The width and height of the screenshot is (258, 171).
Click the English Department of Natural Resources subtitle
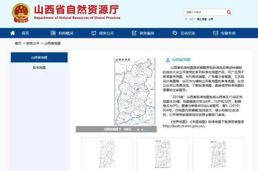click(x=77, y=18)
